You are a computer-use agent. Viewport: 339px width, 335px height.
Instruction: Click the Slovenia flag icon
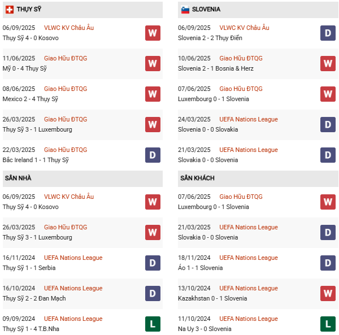(185, 10)
